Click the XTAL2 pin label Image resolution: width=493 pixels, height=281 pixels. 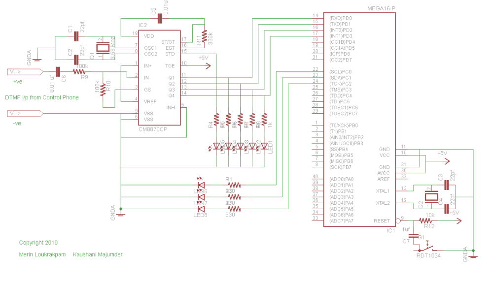(383, 203)
